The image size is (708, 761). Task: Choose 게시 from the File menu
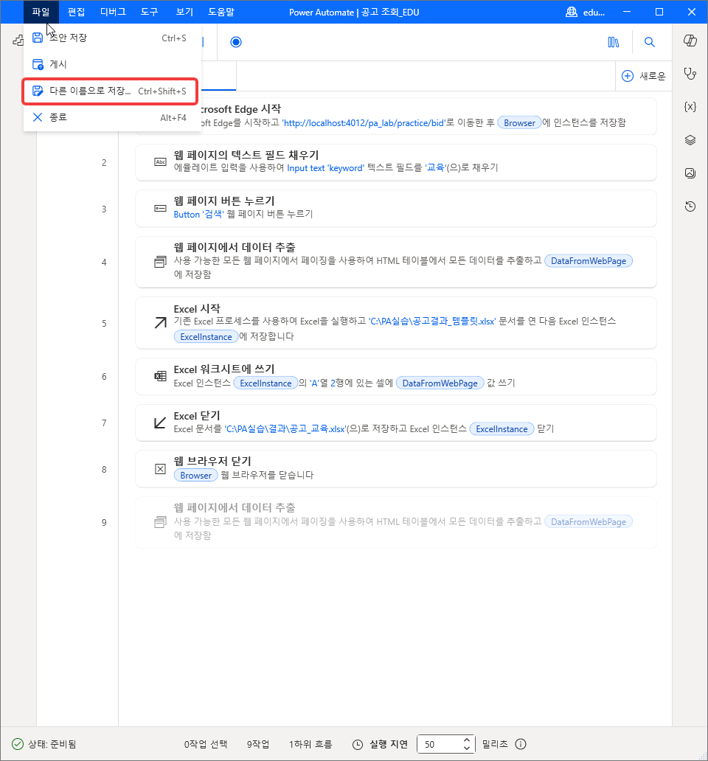coord(111,64)
